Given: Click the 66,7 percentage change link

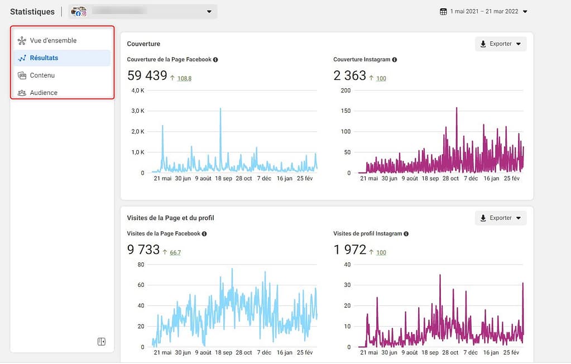Looking at the screenshot, I should point(175,253).
